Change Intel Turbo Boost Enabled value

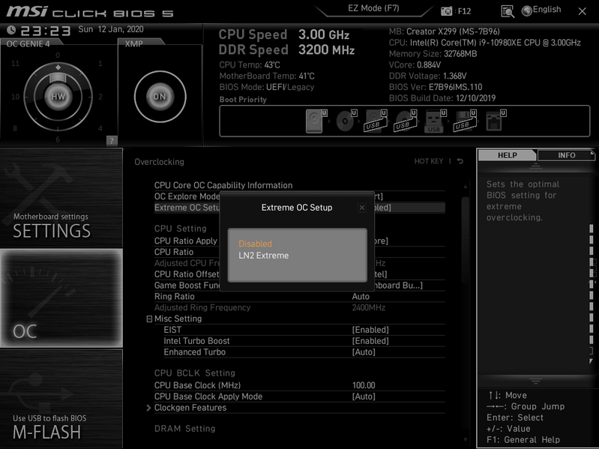pyautogui.click(x=370, y=341)
